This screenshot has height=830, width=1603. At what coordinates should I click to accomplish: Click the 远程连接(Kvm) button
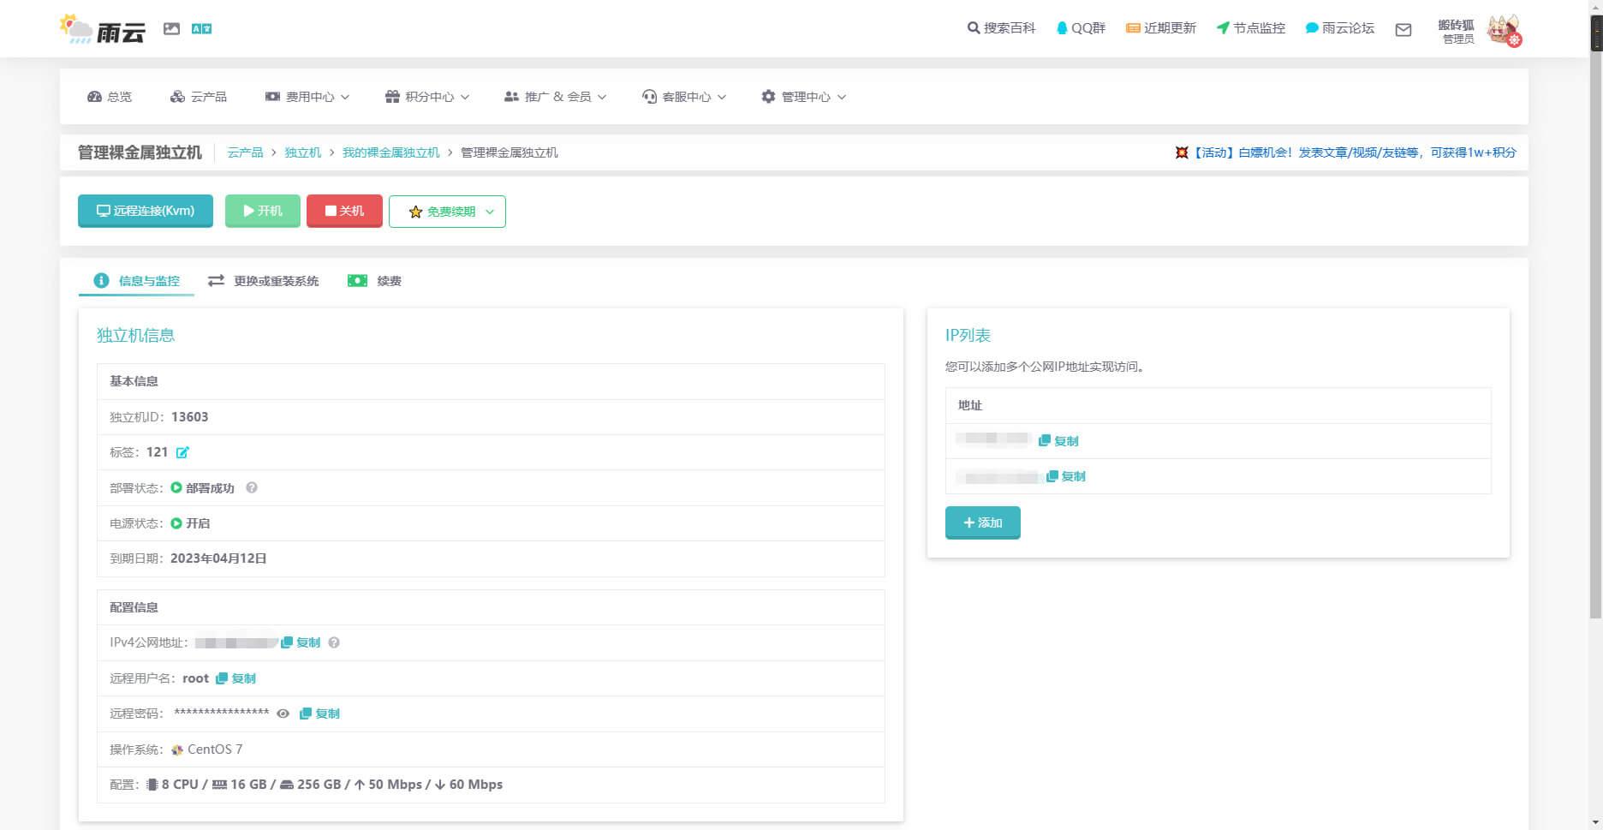(x=146, y=211)
